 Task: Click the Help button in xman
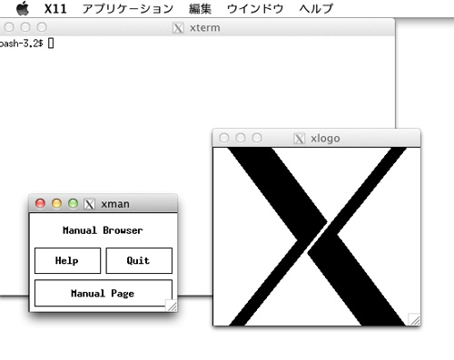click(x=67, y=260)
